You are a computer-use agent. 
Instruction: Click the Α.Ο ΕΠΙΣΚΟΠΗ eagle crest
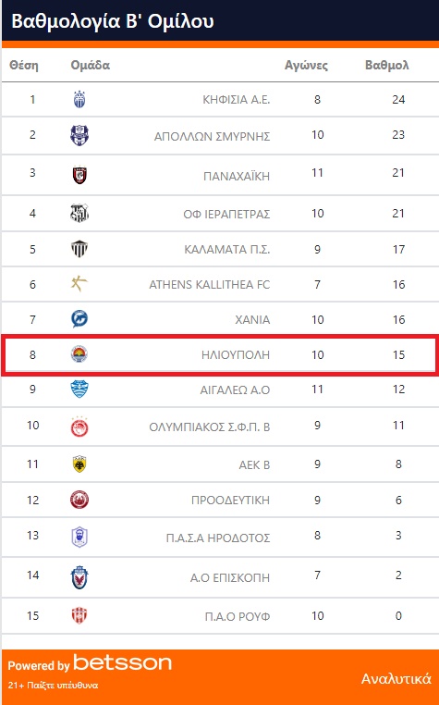pyautogui.click(x=79, y=577)
